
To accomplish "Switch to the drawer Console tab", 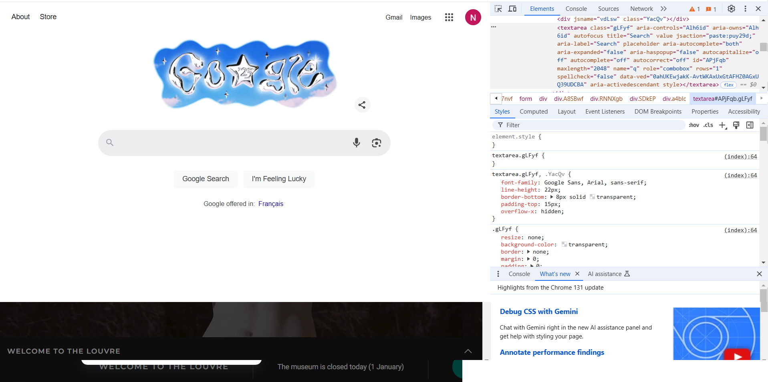I will tap(519, 274).
